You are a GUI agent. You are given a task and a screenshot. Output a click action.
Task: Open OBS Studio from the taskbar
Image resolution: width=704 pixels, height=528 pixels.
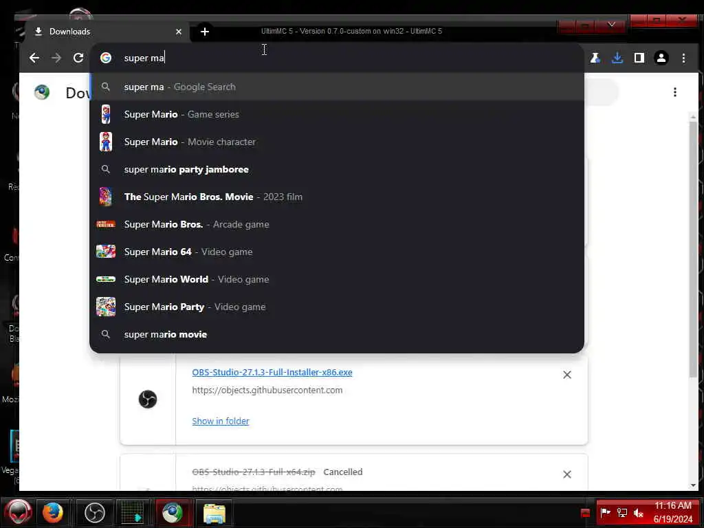tap(95, 513)
